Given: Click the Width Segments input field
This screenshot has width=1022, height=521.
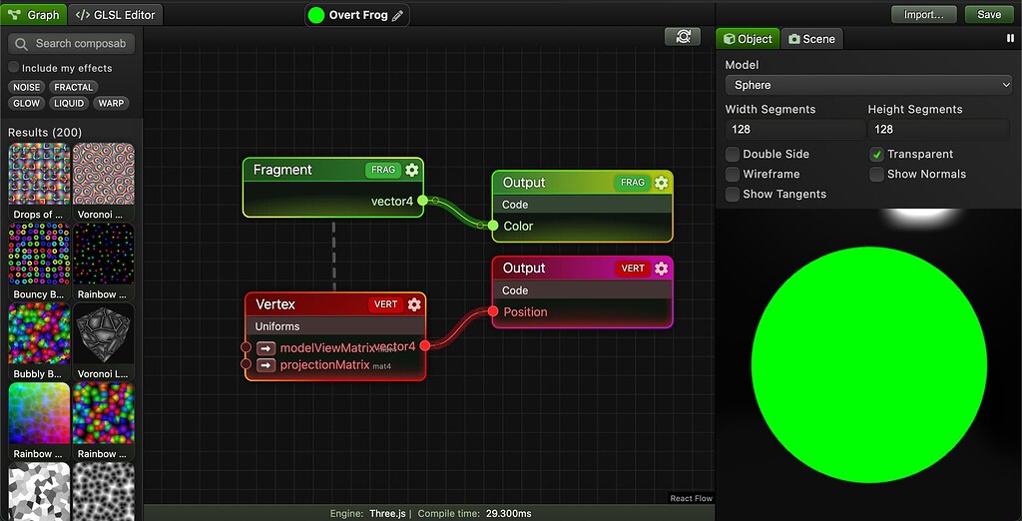Looking at the screenshot, I should click(x=795, y=129).
